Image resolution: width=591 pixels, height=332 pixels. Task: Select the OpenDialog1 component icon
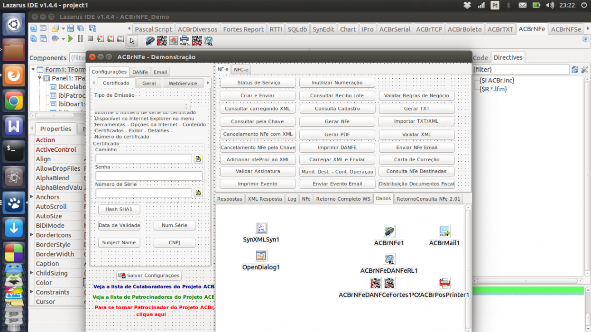click(x=261, y=256)
